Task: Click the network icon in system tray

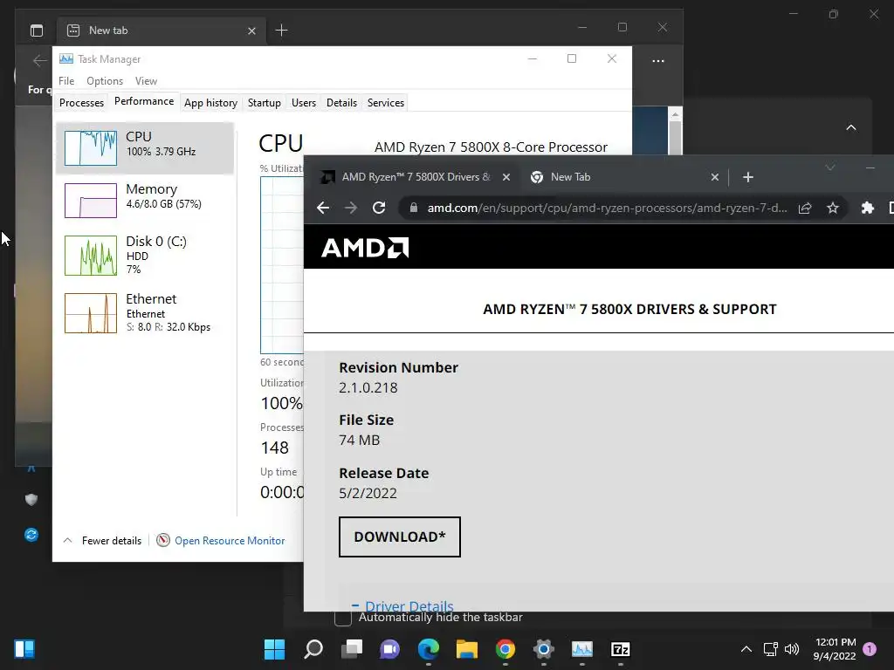Action: (770, 649)
